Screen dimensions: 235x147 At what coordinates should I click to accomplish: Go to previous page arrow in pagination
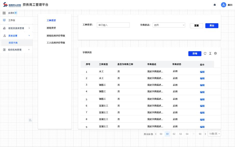click(156, 134)
